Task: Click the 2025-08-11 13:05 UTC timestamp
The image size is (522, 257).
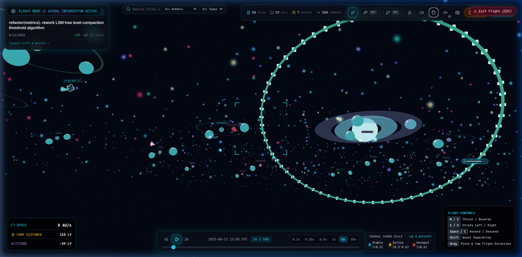Action: [x=228, y=240]
